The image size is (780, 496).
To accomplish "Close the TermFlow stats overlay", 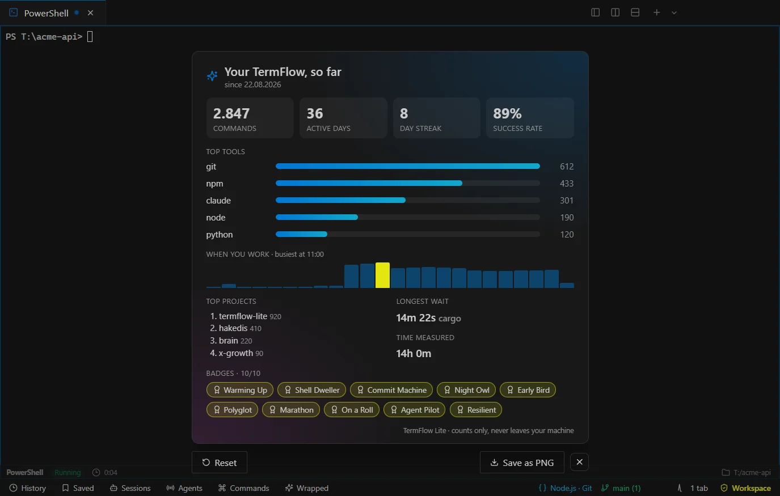I will (579, 462).
